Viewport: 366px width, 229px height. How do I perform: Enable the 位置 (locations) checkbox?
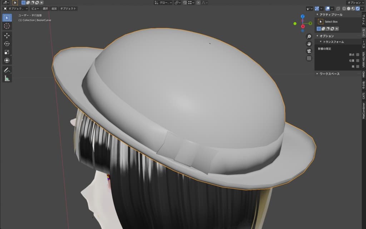357,60
